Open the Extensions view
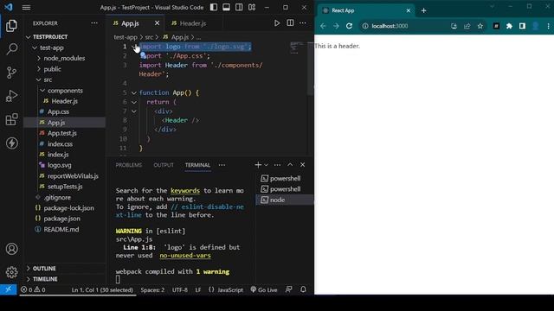554x311 pixels. coord(11,119)
